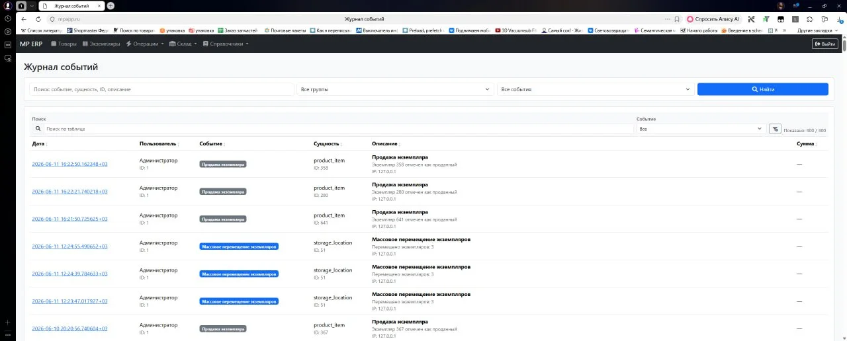This screenshot has width=847, height=341.
Task: Reload the page with browser refresh icon
Action: 38,19
